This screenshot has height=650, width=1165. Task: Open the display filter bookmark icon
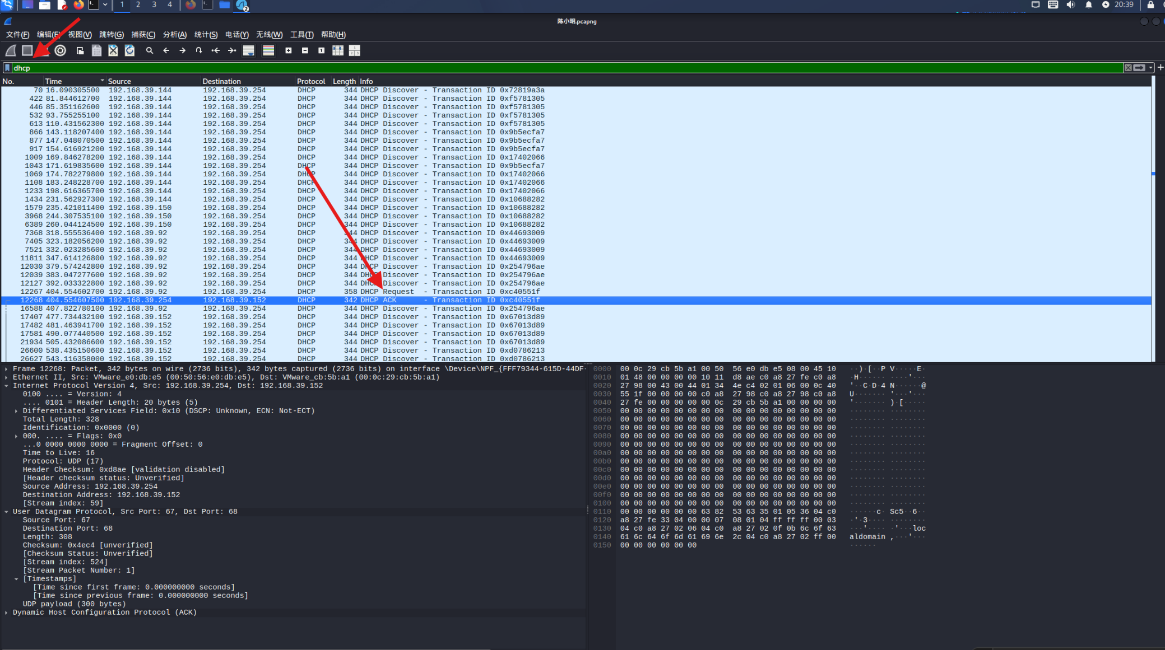(7, 68)
